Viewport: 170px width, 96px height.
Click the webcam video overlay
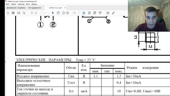(149, 16)
